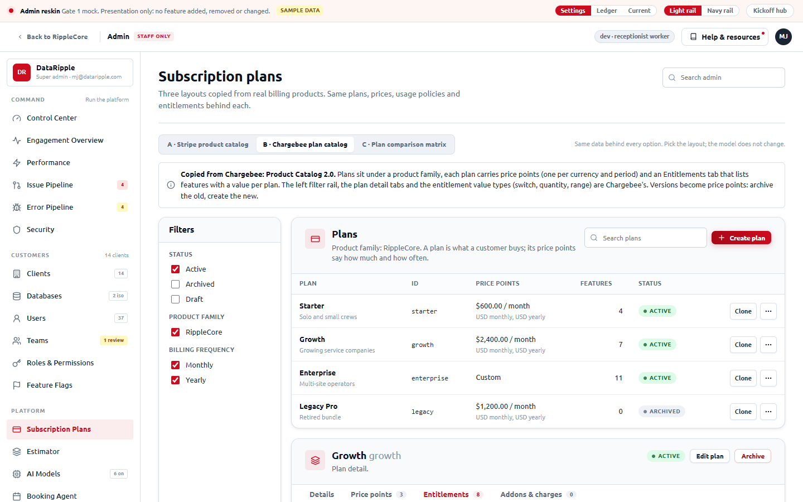Switch to C · Plan comparison matrix tab
Viewport: 803px width, 502px height.
click(x=404, y=144)
